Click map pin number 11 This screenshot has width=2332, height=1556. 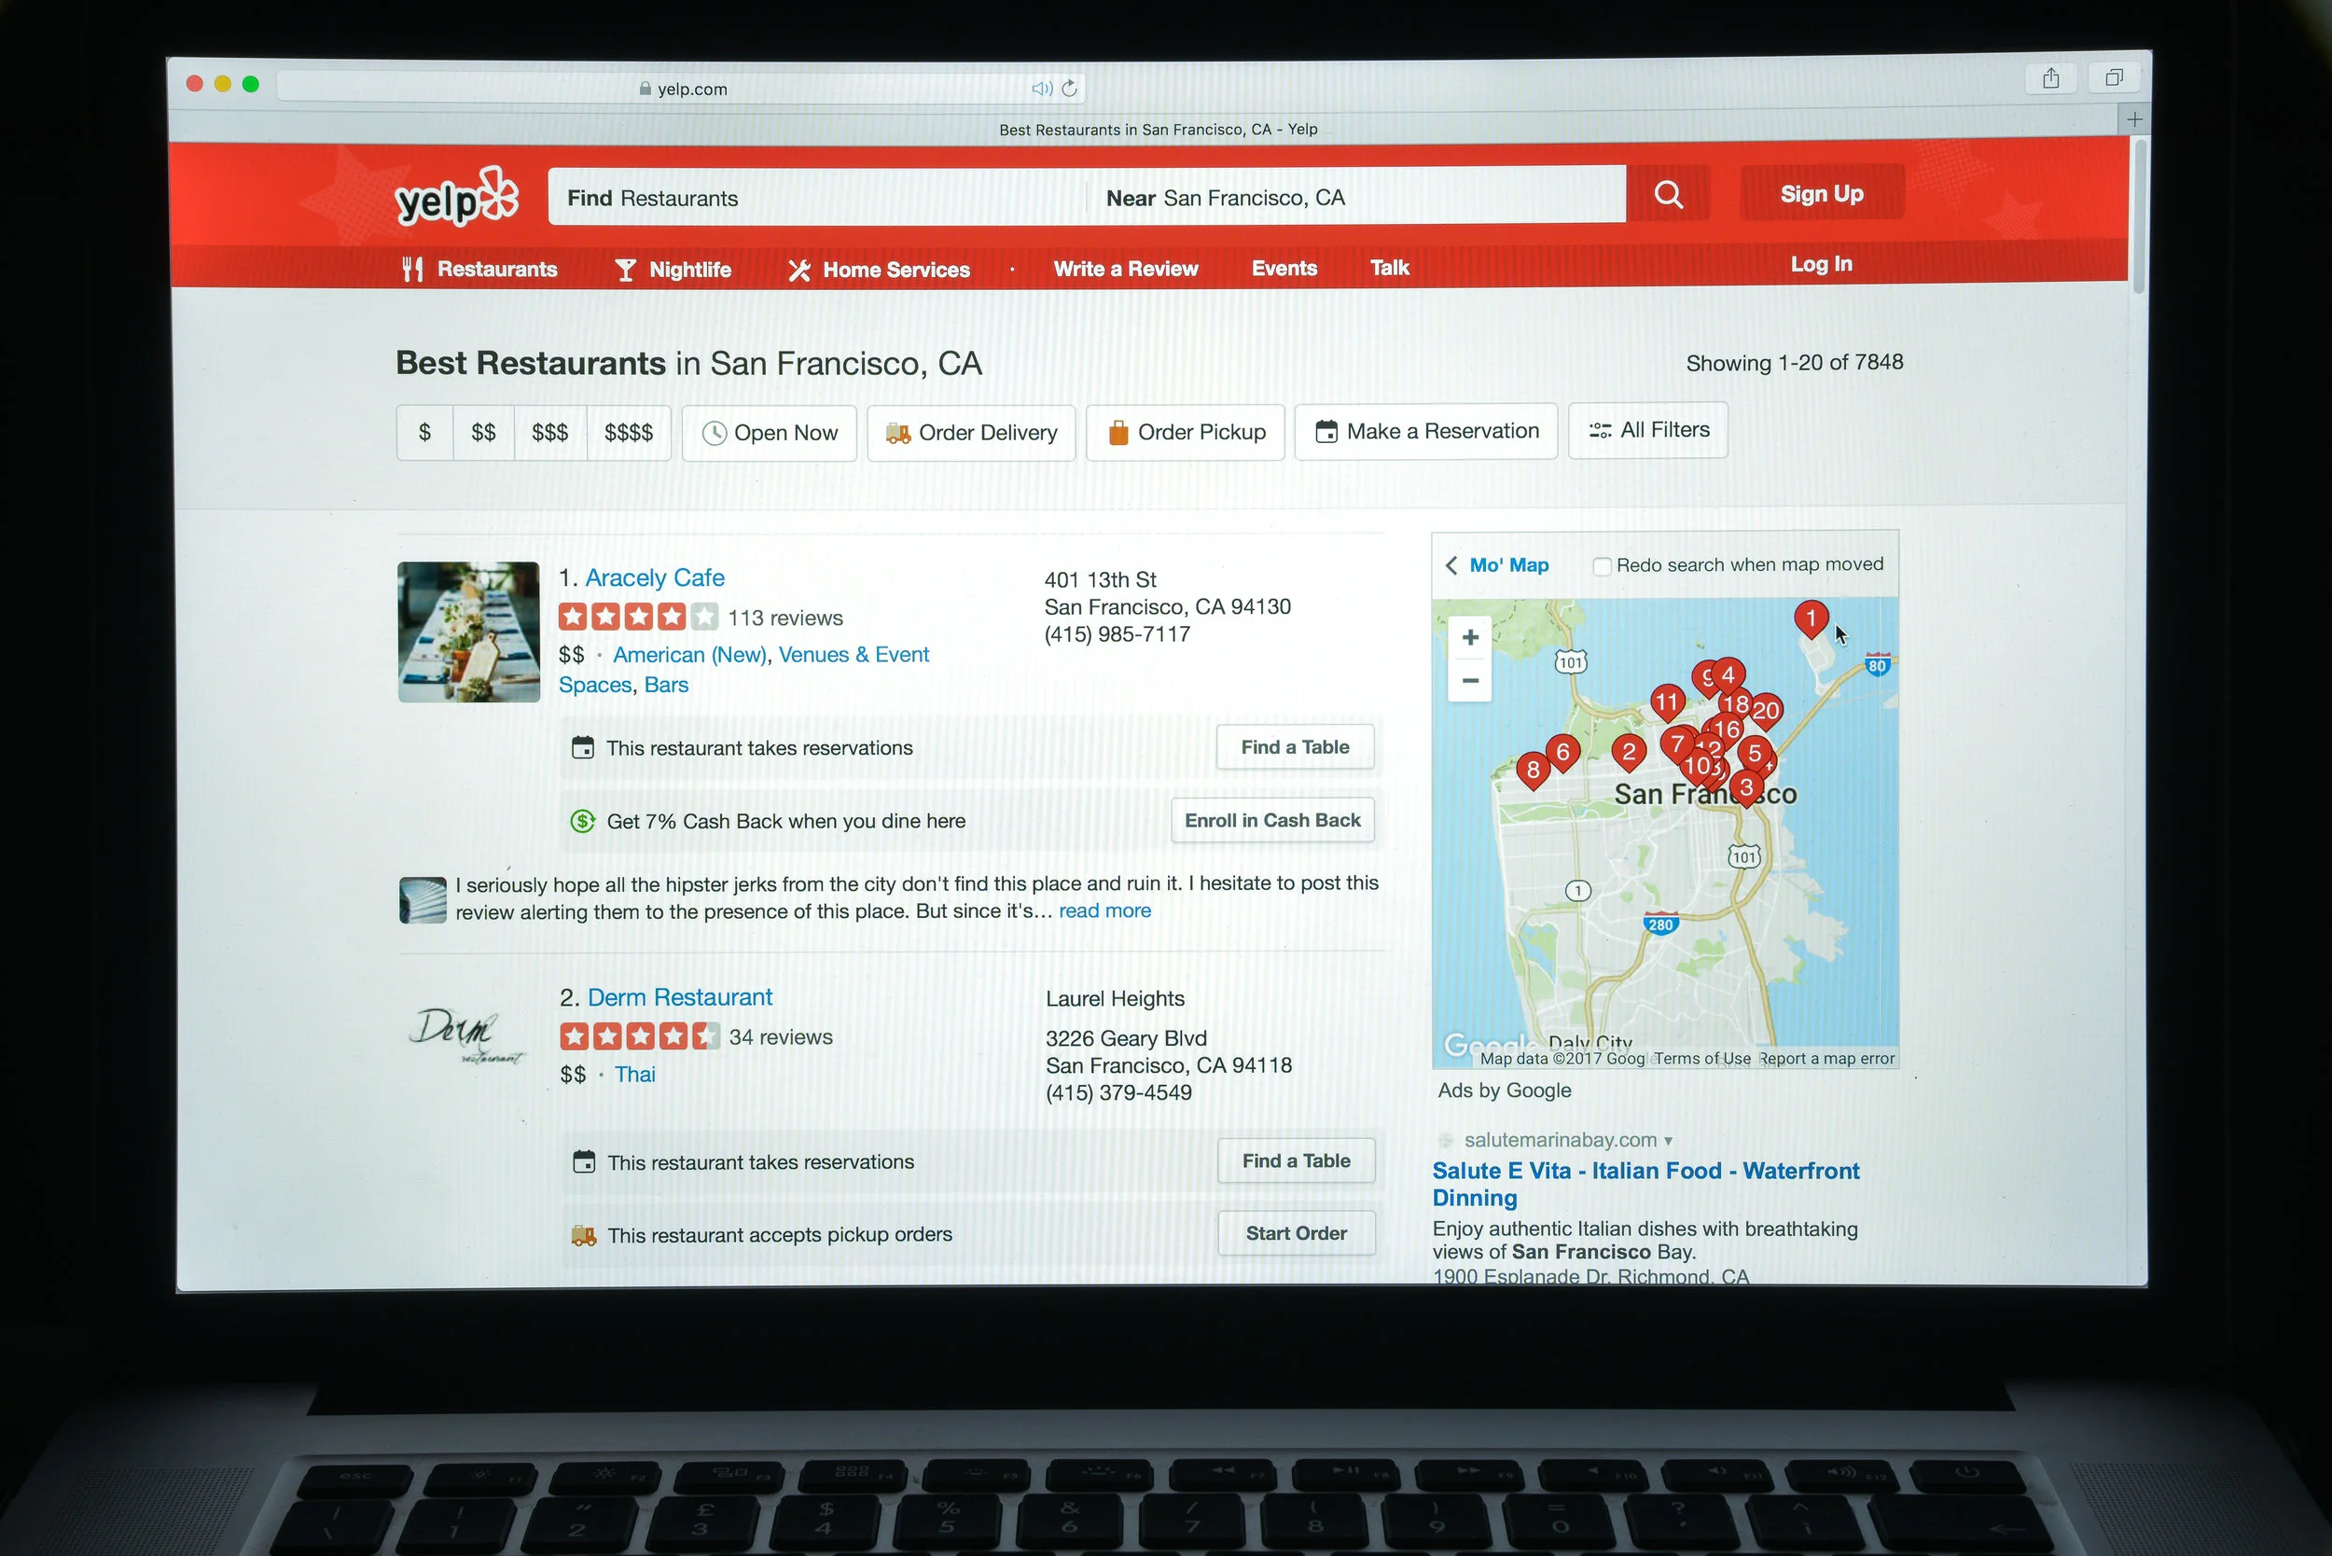coord(1666,702)
